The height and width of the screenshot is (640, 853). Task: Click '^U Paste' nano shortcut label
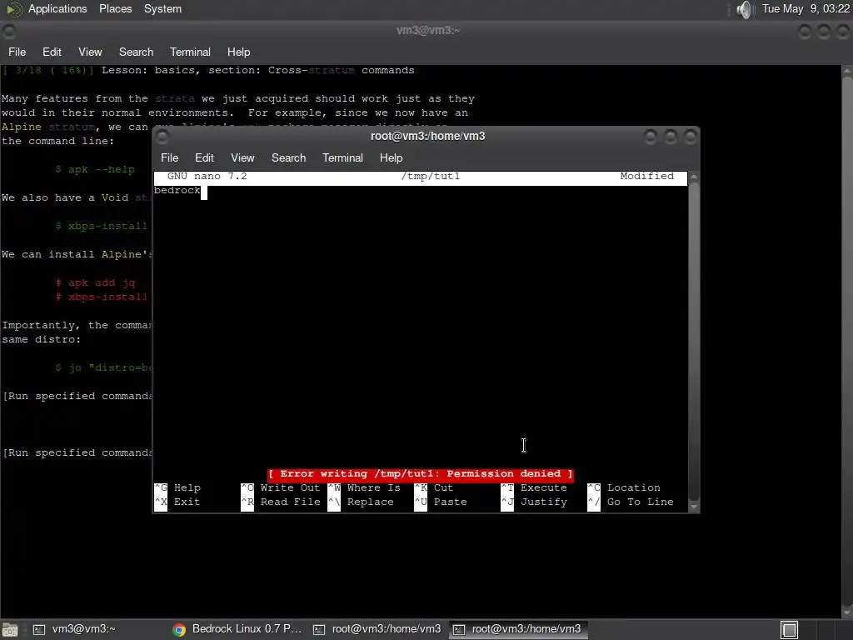pos(441,502)
